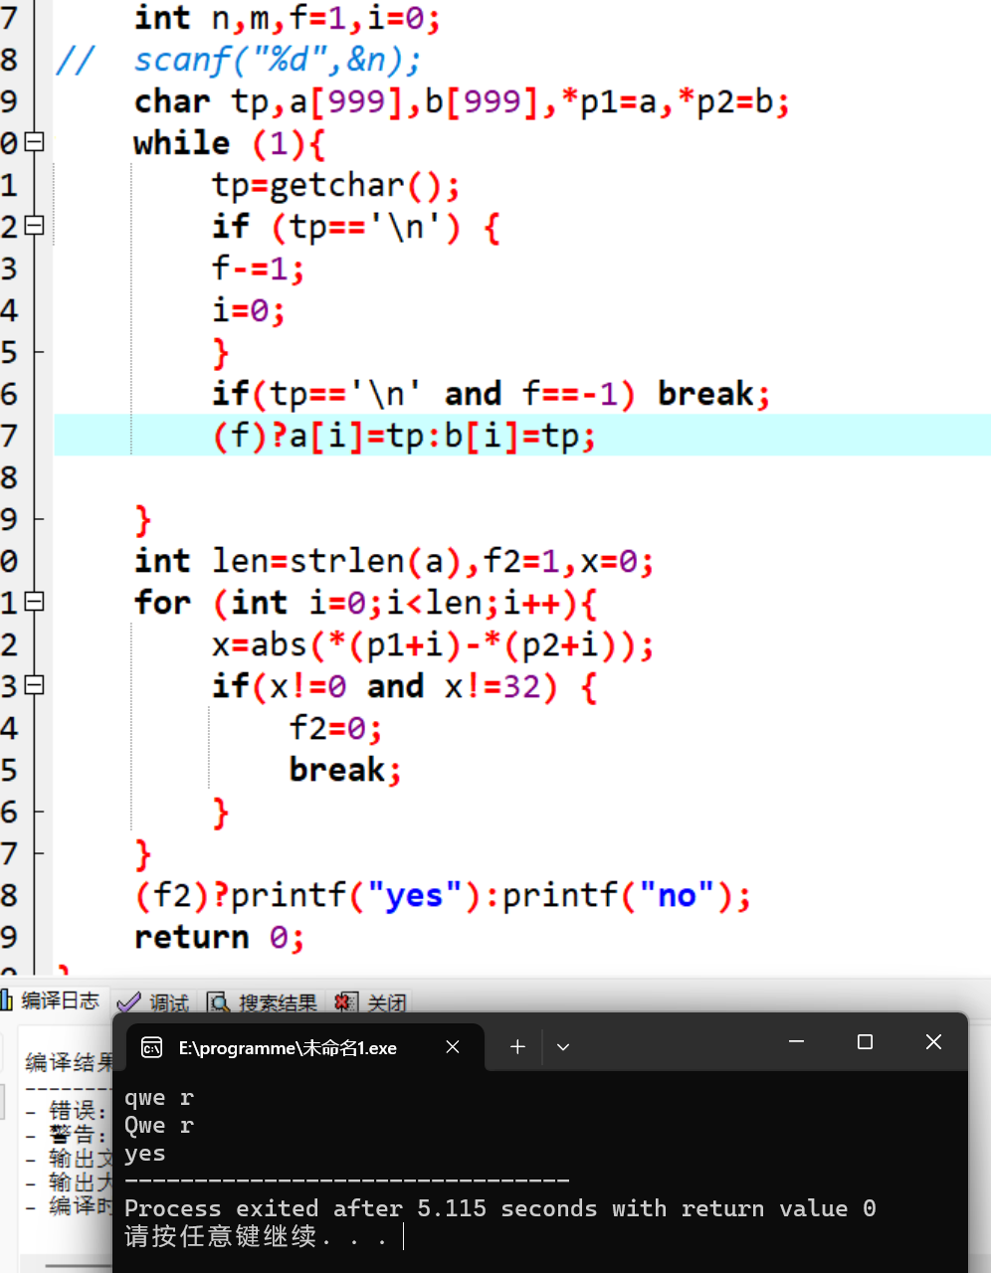Viewport: 991px width, 1273px height.
Task: Click the printf("yes"):printf("no") line
Action: pos(443,895)
